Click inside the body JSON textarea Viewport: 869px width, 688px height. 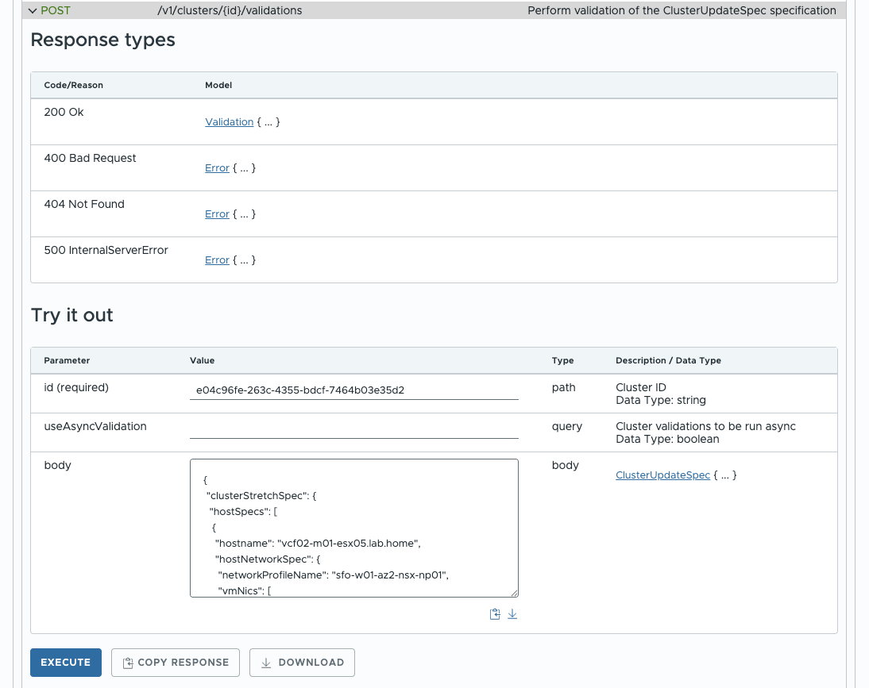tap(353, 527)
